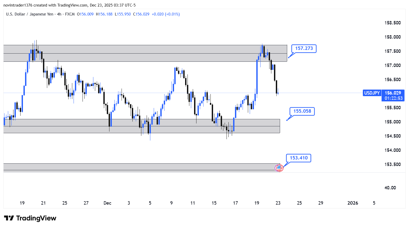The image size is (409, 228).
Task: Select the 157.273 price callout label
Action: (304, 48)
